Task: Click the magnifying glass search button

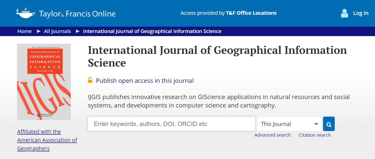Action: [x=329, y=124]
